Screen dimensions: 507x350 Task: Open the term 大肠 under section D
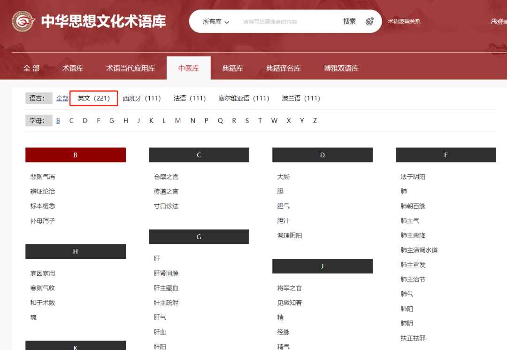click(284, 176)
